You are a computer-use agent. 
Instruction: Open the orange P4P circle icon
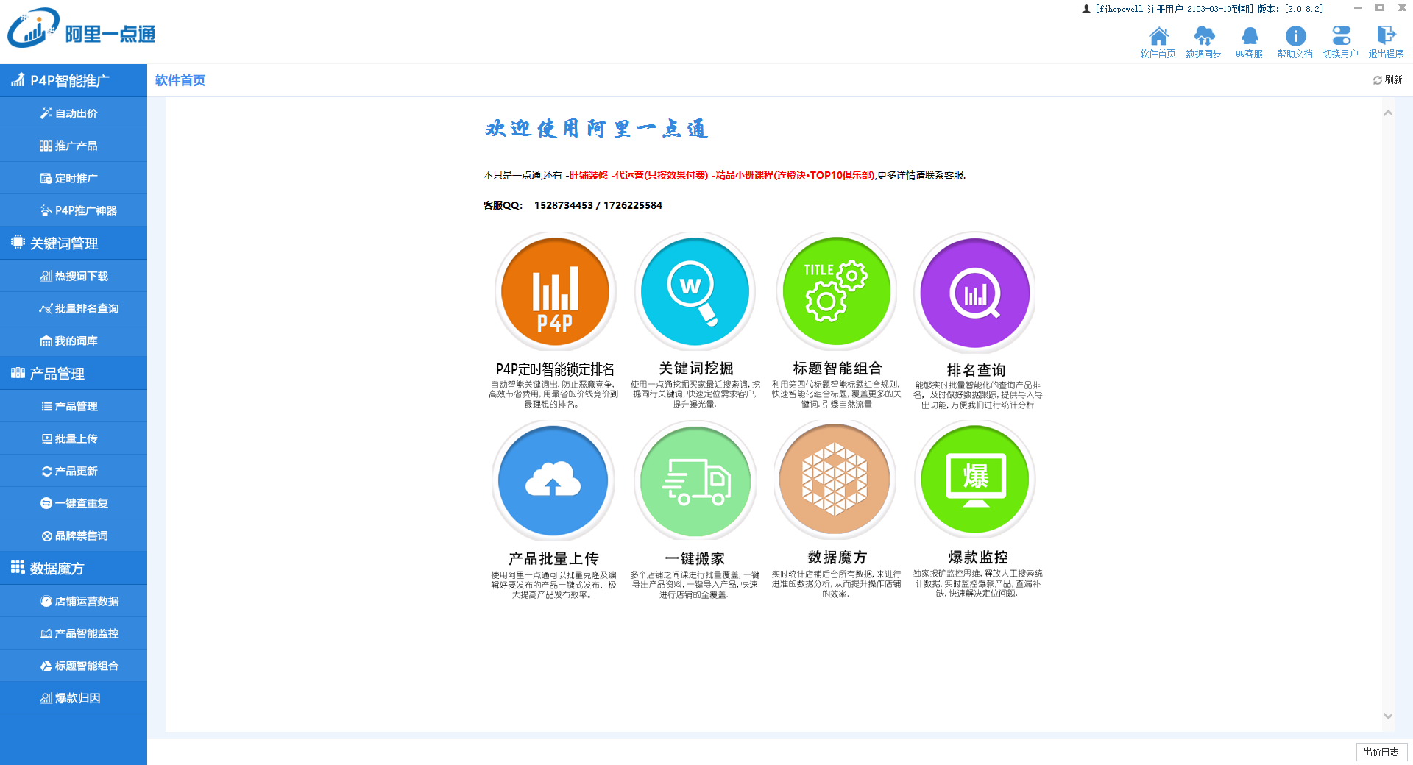coord(555,291)
